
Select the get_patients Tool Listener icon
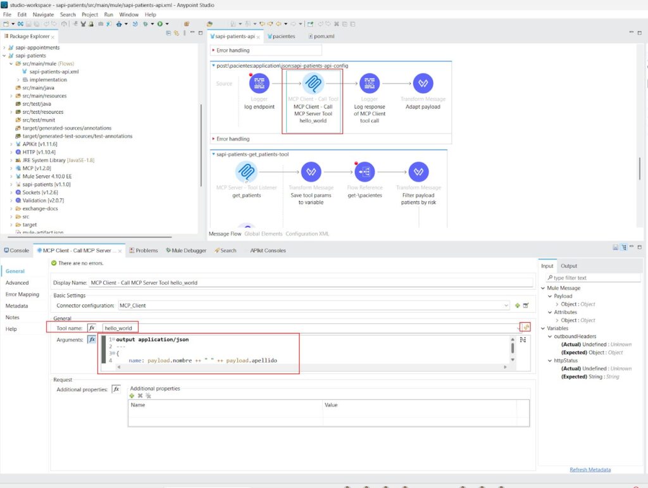246,172
